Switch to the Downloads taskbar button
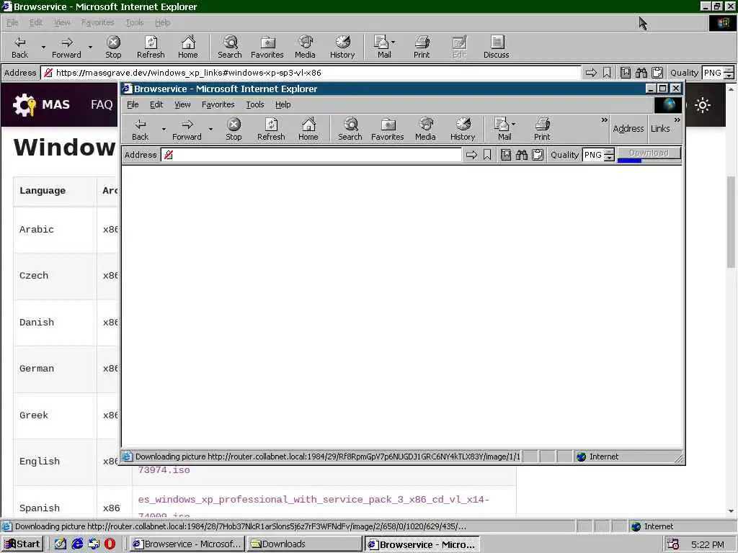The height and width of the screenshot is (553, 738). coord(303,544)
